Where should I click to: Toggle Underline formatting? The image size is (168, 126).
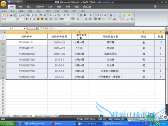pos(34,19)
